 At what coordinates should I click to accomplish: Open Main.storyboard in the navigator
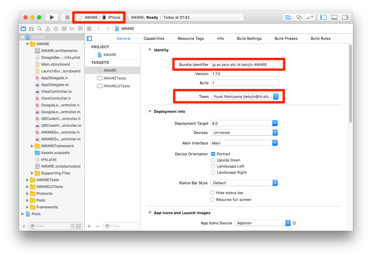55,64
